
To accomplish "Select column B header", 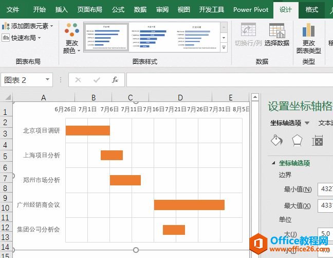I will point(94,97).
